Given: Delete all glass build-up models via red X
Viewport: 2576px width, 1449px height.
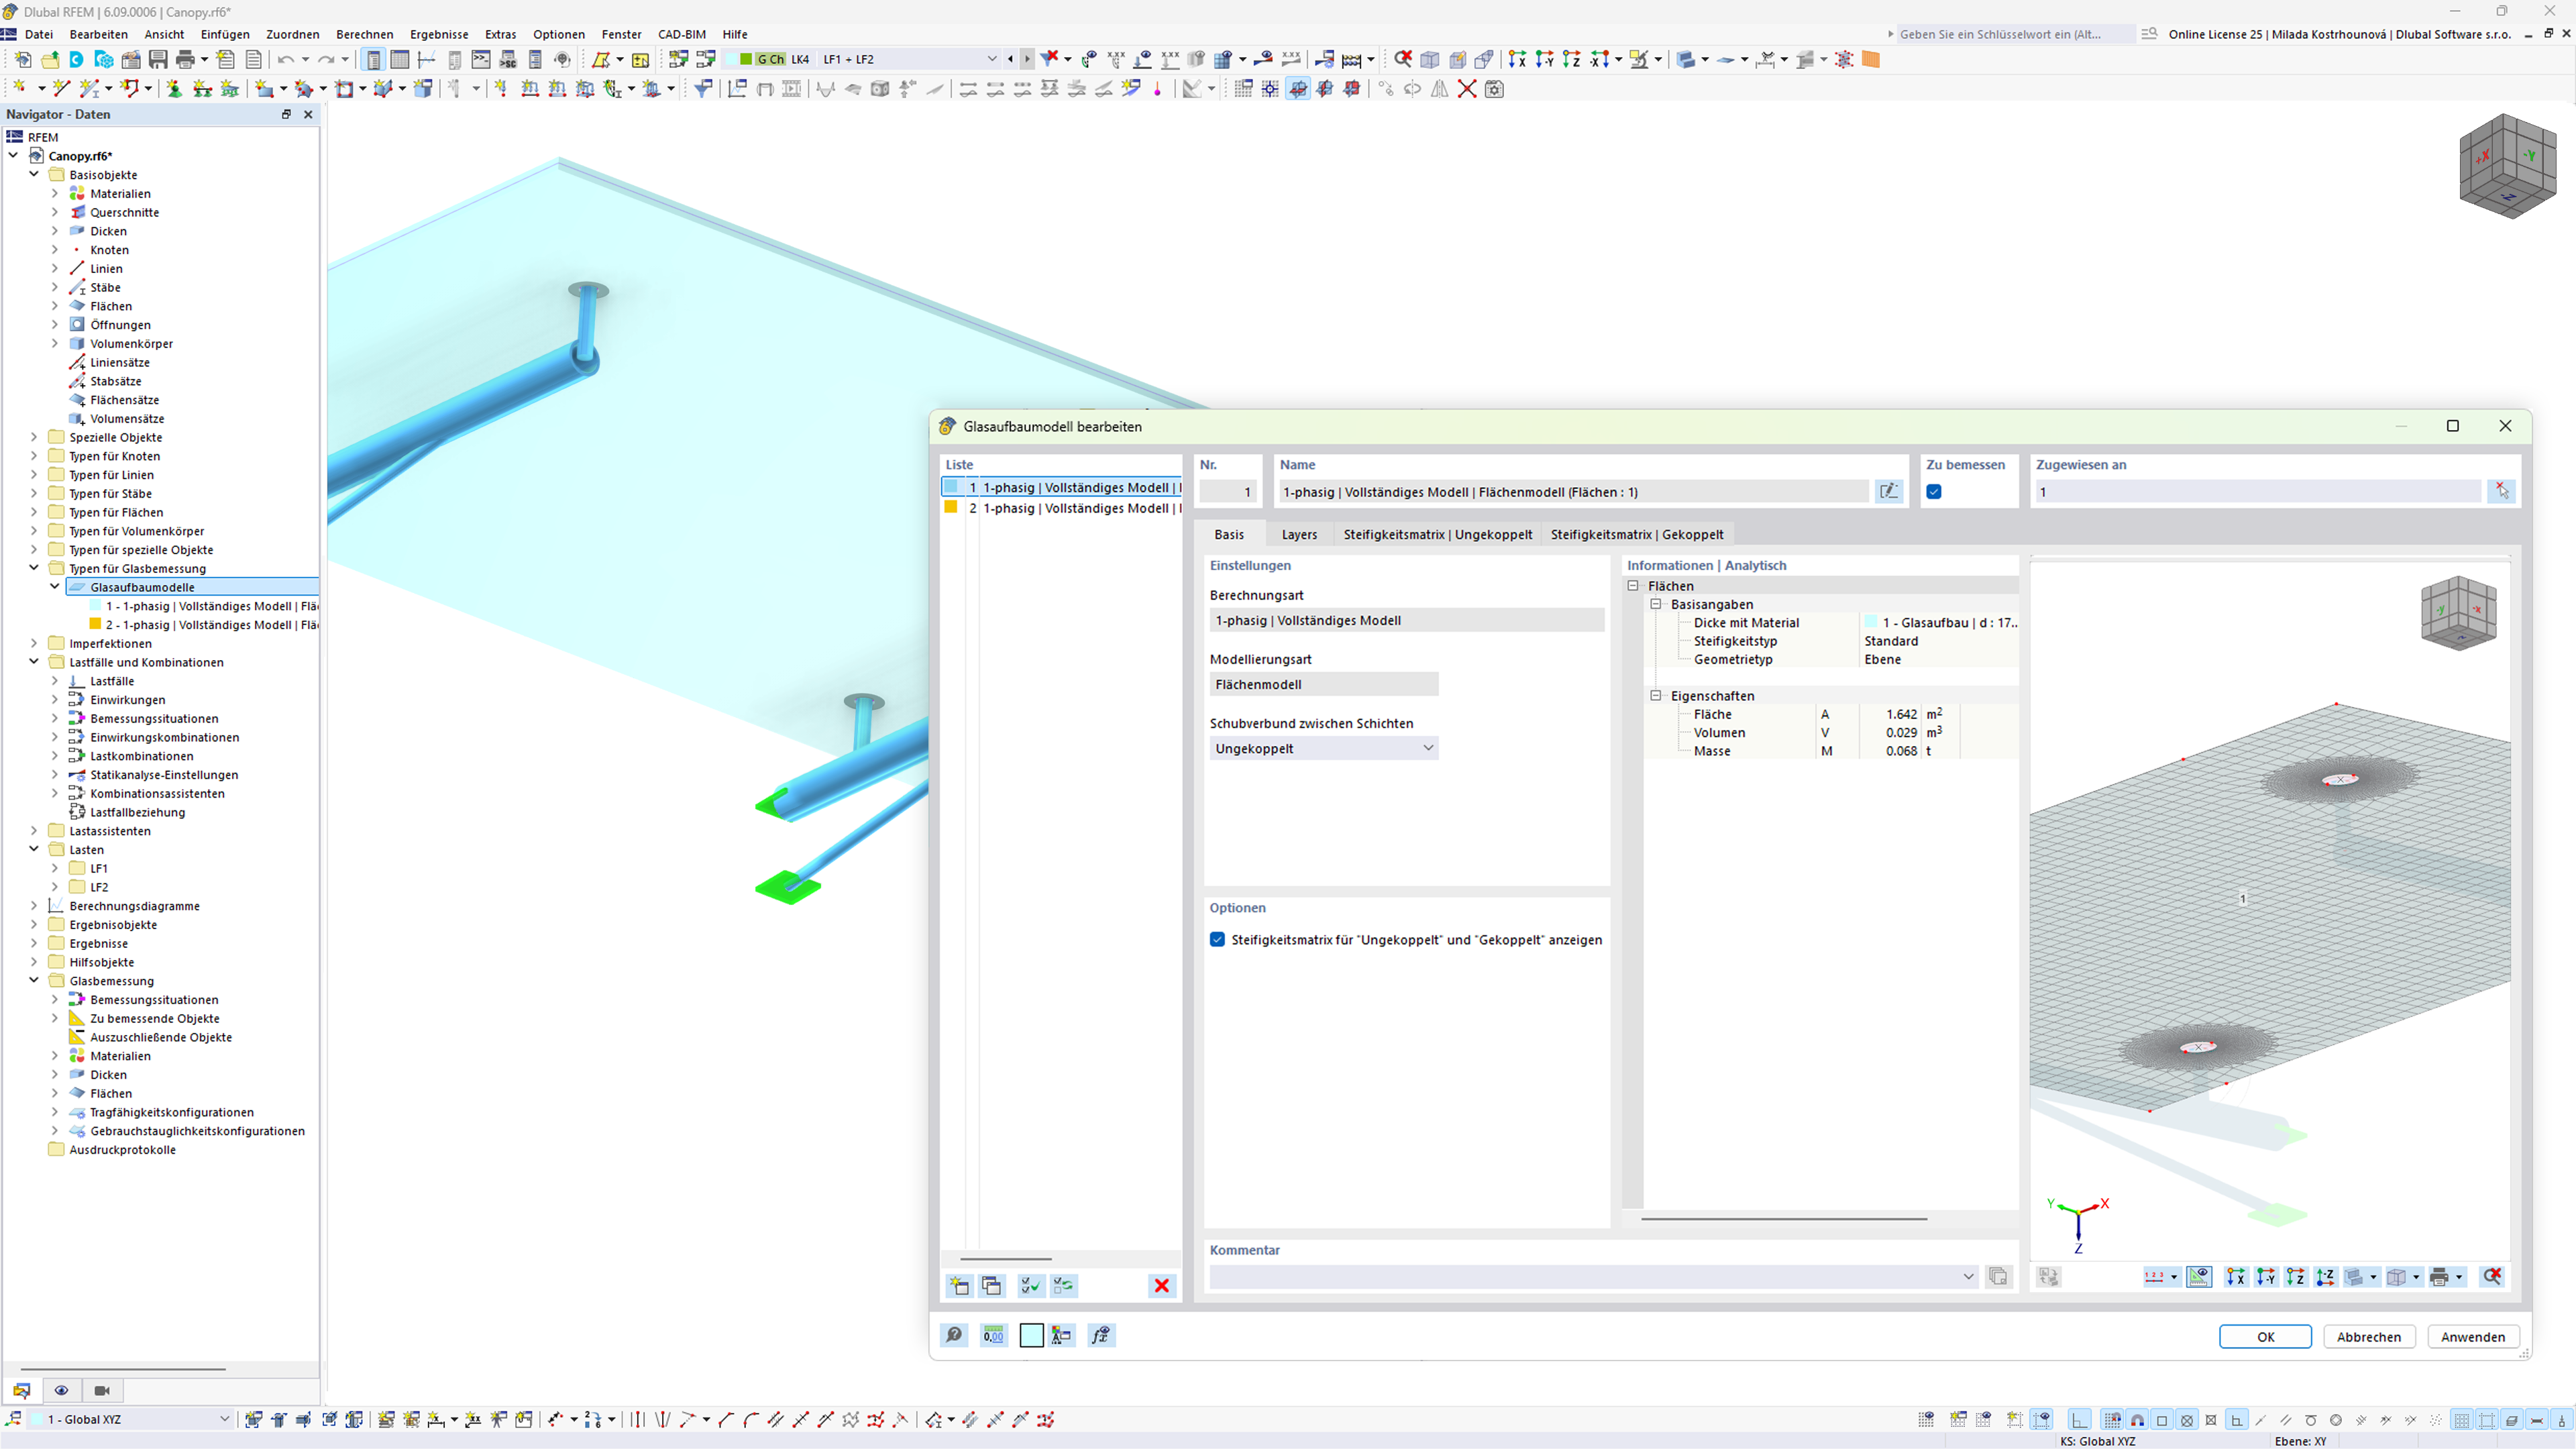Looking at the screenshot, I should (1162, 1286).
